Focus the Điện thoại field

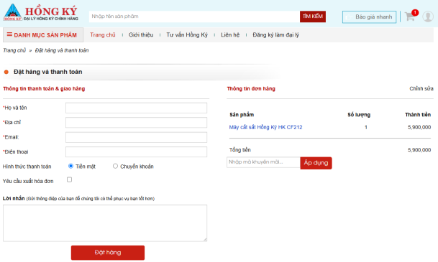(137, 152)
